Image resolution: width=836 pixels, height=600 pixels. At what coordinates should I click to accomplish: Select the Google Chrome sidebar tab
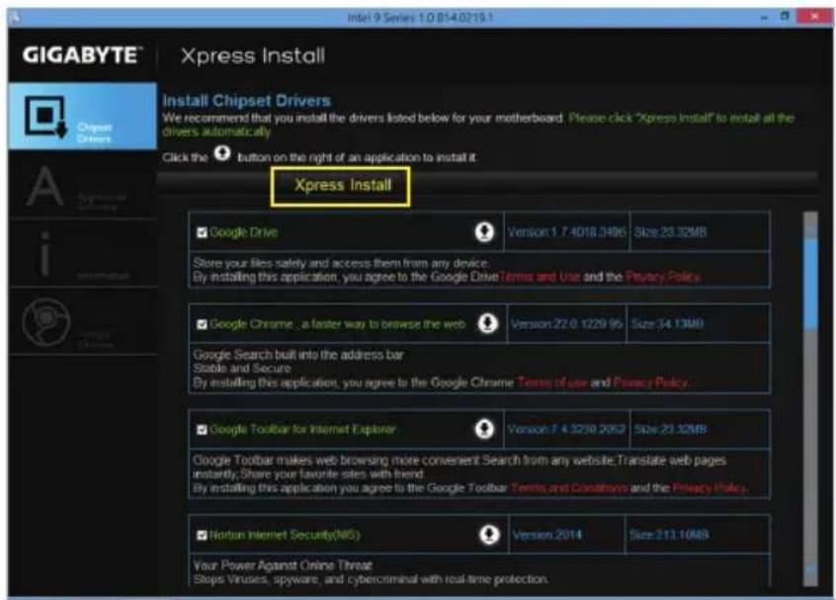(83, 321)
